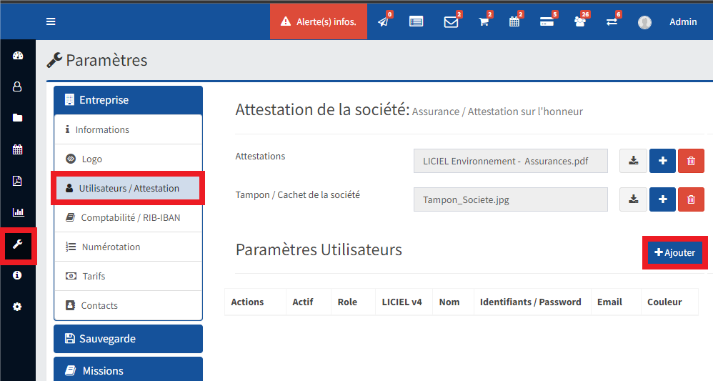Click the Ajouter button
Image resolution: width=713 pixels, height=381 pixels.
(x=675, y=252)
